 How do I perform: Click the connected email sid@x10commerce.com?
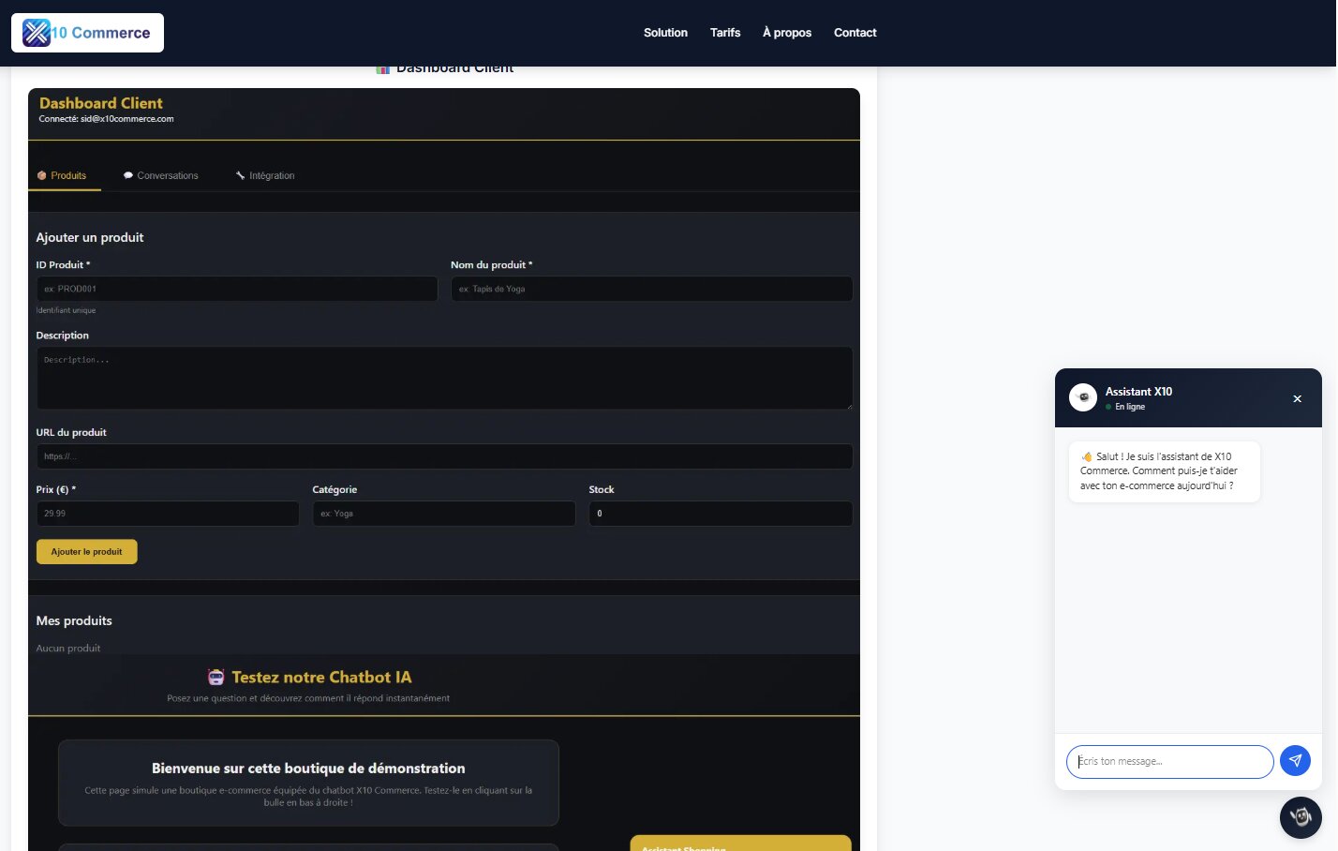(x=126, y=119)
